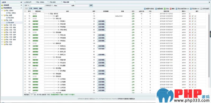The height and width of the screenshot is (103, 211).
Task: Click red X icon in row 107
Action: tap(190, 90)
